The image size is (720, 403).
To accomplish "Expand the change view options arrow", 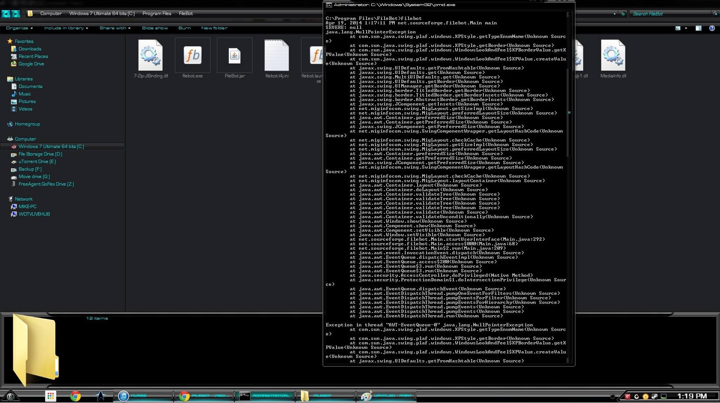I will [x=686, y=28].
